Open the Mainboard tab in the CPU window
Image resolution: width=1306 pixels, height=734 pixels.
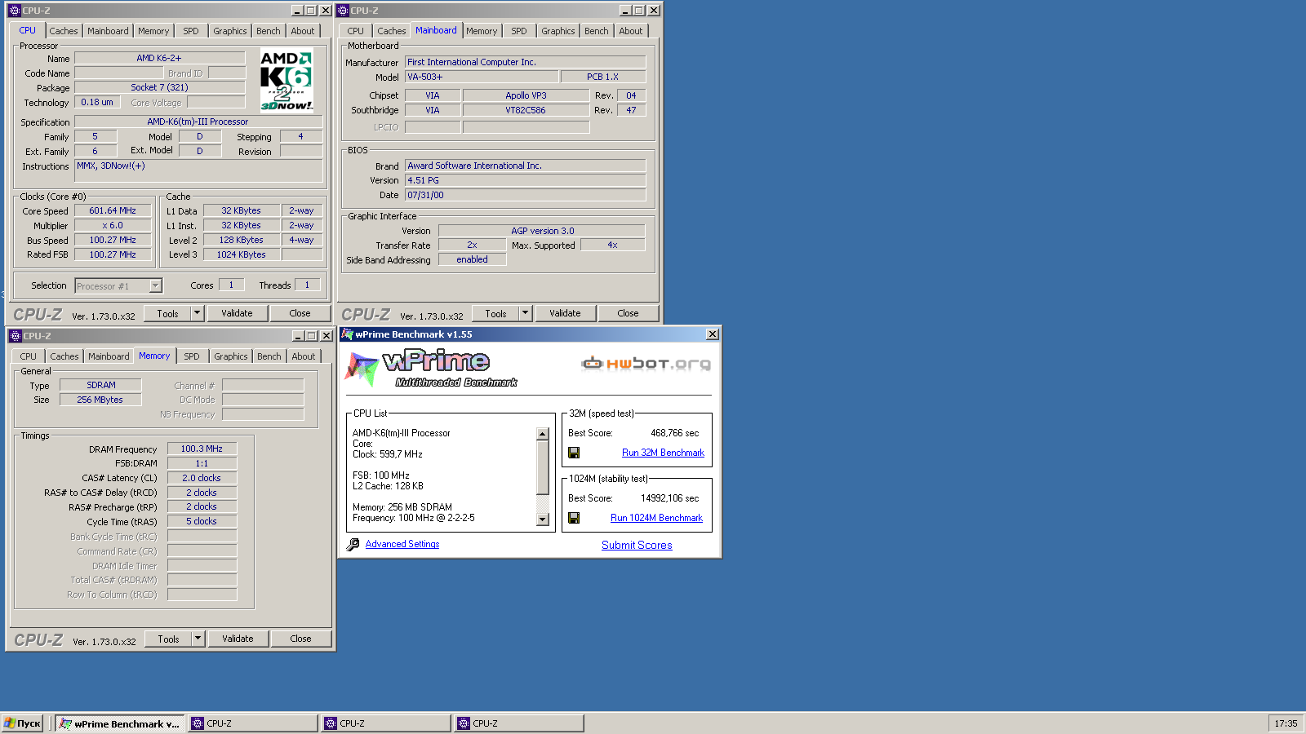109,31
